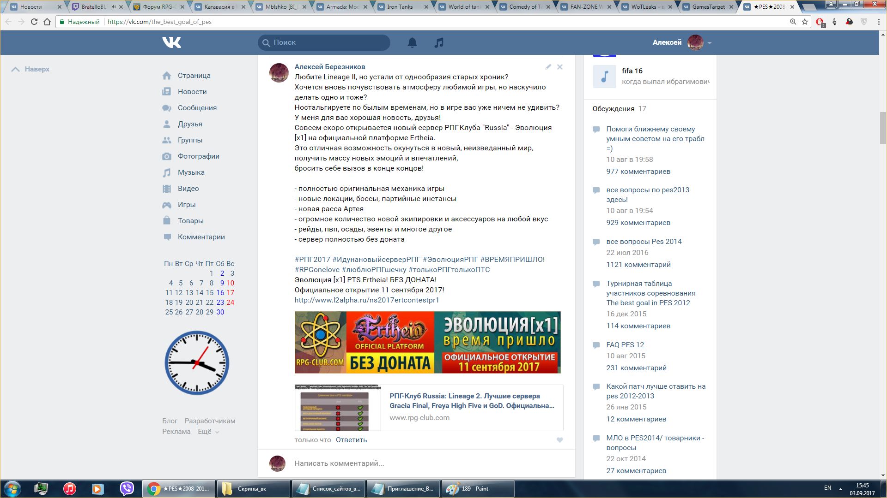Switch to the World of tanks browser tab
The height and width of the screenshot is (498, 887).
pyautogui.click(x=464, y=7)
